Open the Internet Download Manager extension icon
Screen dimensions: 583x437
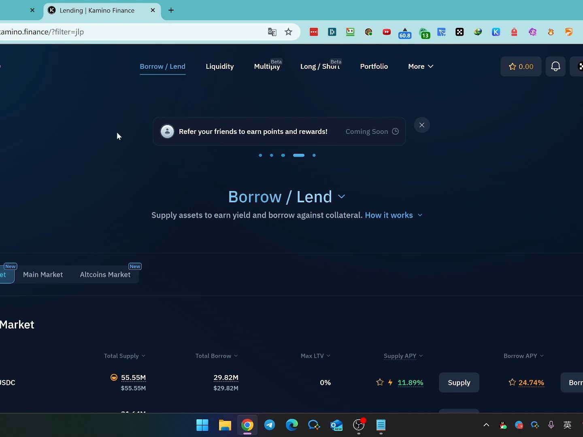[x=478, y=32]
